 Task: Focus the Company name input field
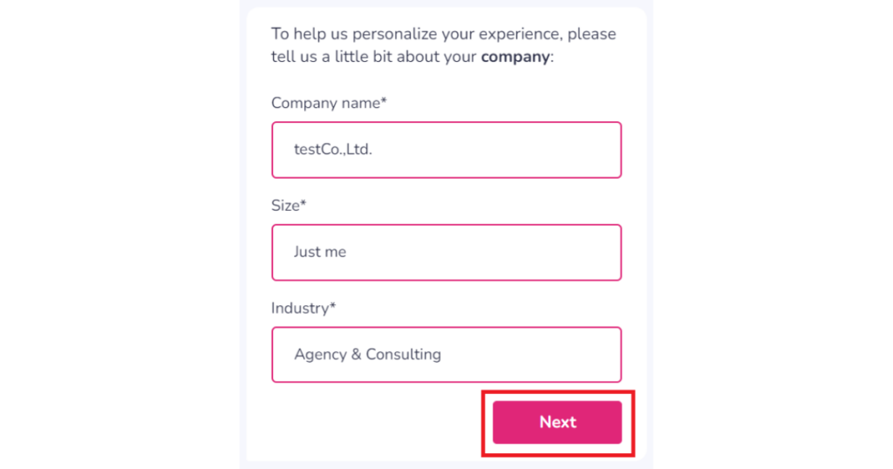[x=446, y=150]
